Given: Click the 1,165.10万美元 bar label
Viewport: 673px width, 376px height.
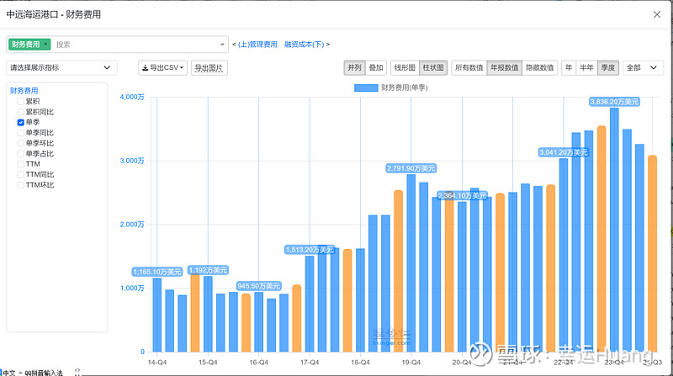Looking at the screenshot, I should 157,272.
